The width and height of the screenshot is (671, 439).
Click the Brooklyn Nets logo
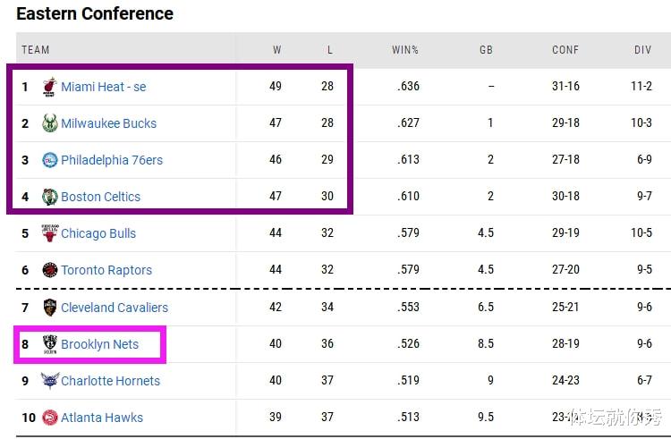(x=49, y=344)
